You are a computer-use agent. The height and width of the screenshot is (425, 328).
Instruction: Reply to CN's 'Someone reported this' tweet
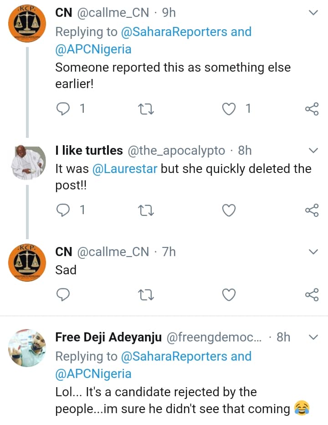tap(63, 109)
